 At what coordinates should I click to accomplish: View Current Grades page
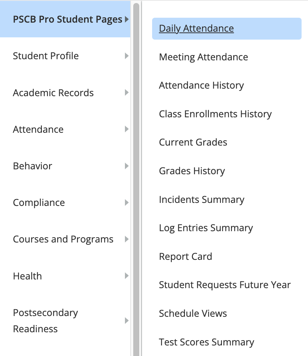[x=193, y=143]
